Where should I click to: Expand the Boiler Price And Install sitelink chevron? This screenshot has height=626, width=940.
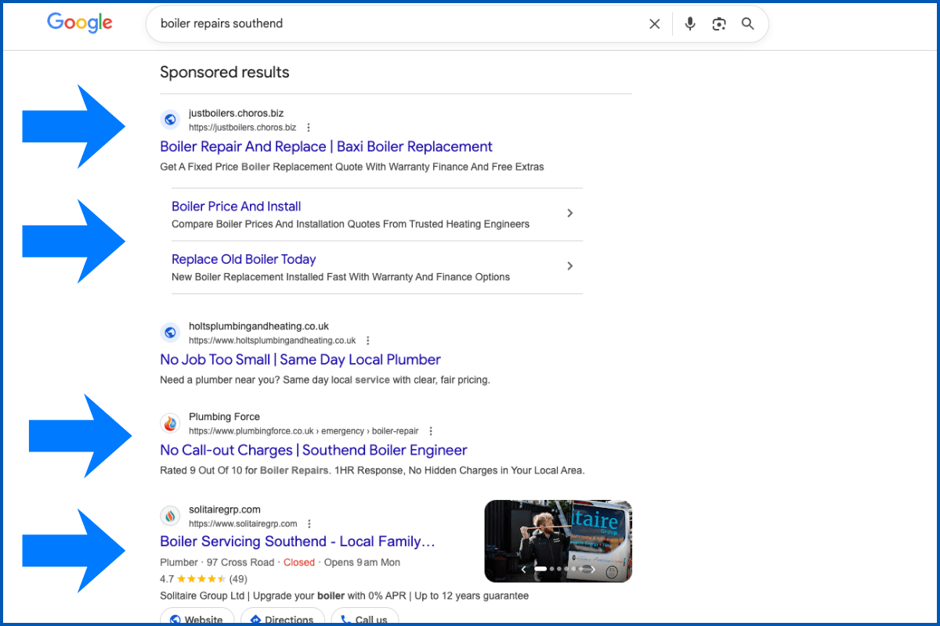tap(569, 213)
